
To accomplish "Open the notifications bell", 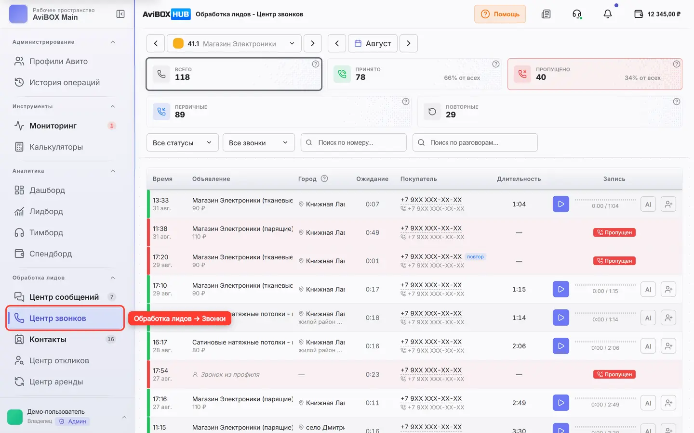I will [x=608, y=14].
